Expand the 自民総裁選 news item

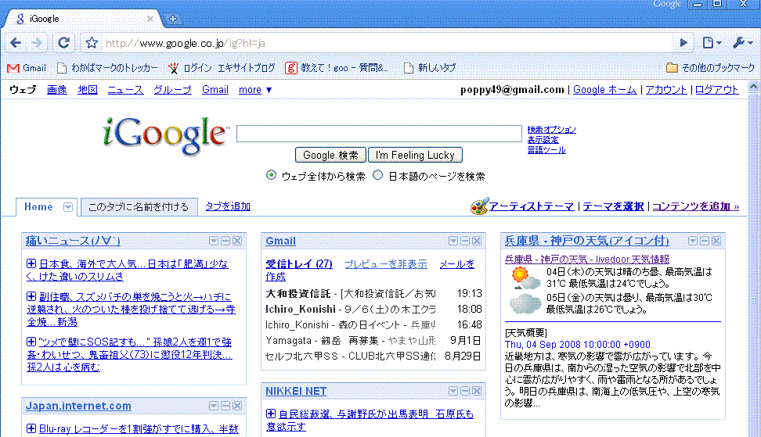pyautogui.click(x=271, y=414)
